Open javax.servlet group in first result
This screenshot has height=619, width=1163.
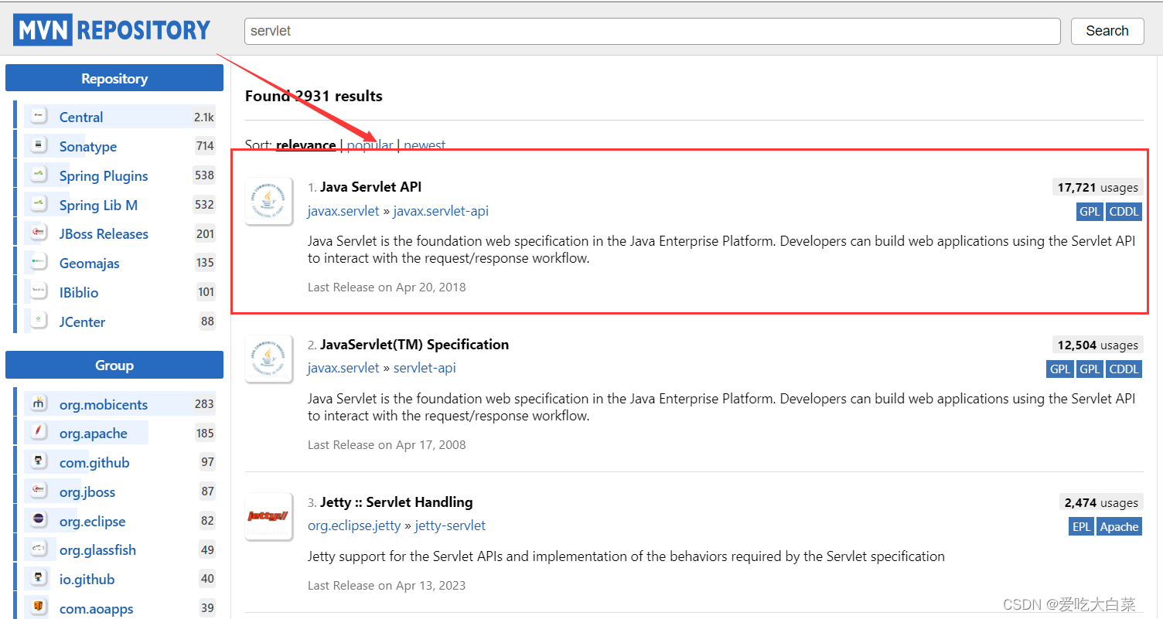point(343,210)
